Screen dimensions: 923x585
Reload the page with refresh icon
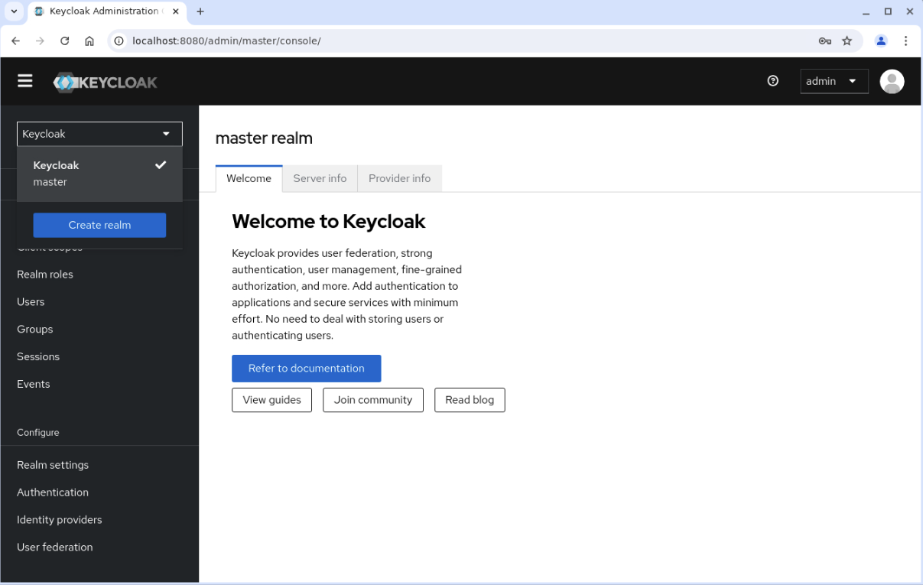pos(65,41)
